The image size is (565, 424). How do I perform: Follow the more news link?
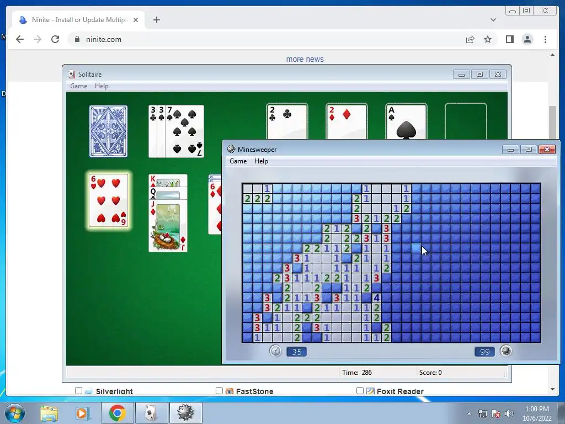coord(305,59)
